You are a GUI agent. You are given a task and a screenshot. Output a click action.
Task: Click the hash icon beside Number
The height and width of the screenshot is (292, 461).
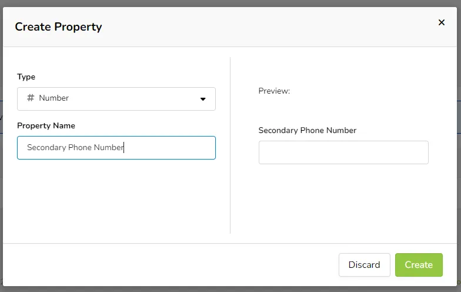click(x=31, y=98)
